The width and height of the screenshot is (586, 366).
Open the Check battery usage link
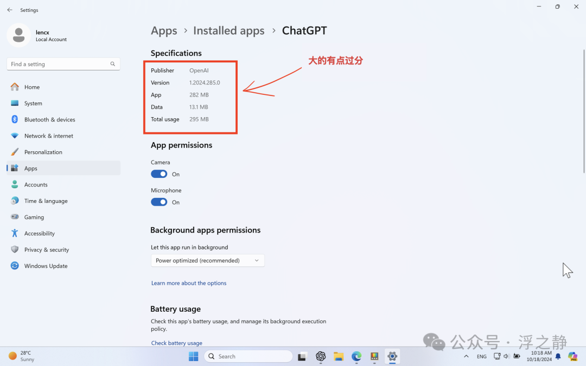pos(177,343)
